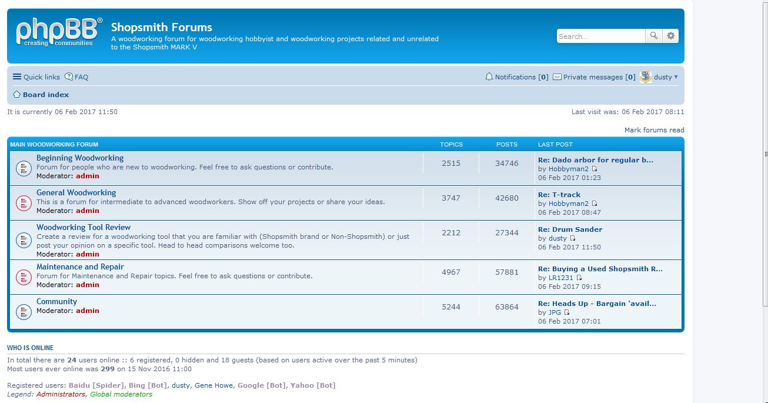
Task: Click dusty in registered users list
Action: point(181,385)
